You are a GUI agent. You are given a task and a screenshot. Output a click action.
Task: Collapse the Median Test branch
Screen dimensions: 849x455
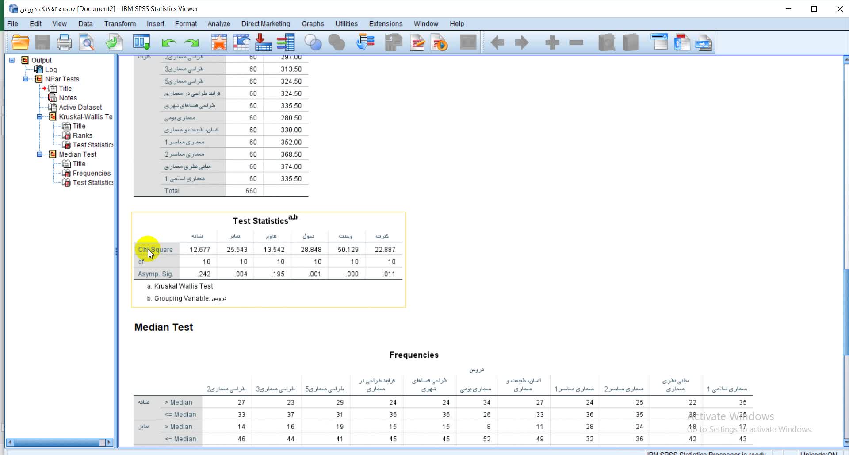point(39,154)
